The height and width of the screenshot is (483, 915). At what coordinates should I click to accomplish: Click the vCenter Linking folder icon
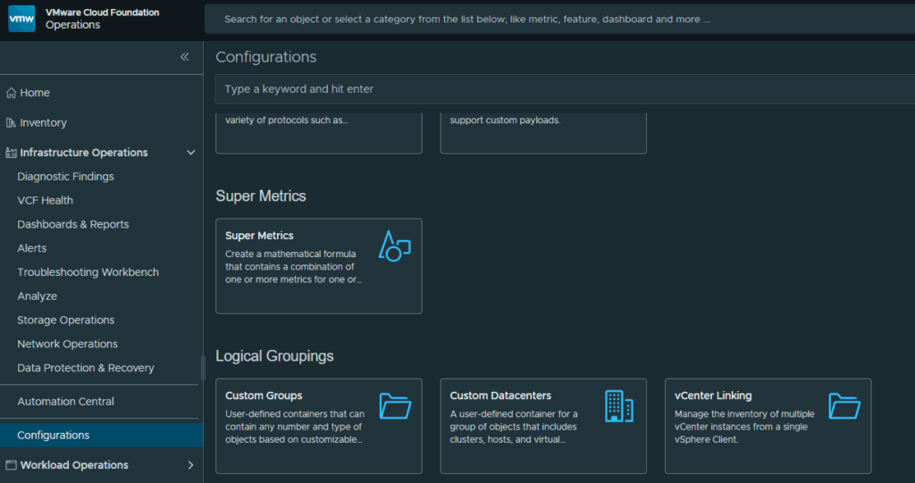tap(844, 406)
